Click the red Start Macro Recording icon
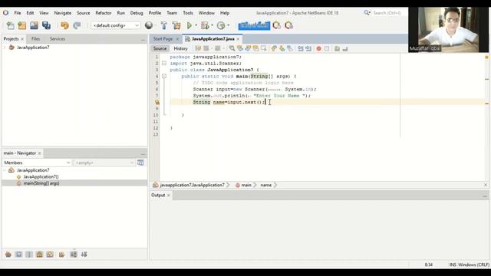 [319, 48]
